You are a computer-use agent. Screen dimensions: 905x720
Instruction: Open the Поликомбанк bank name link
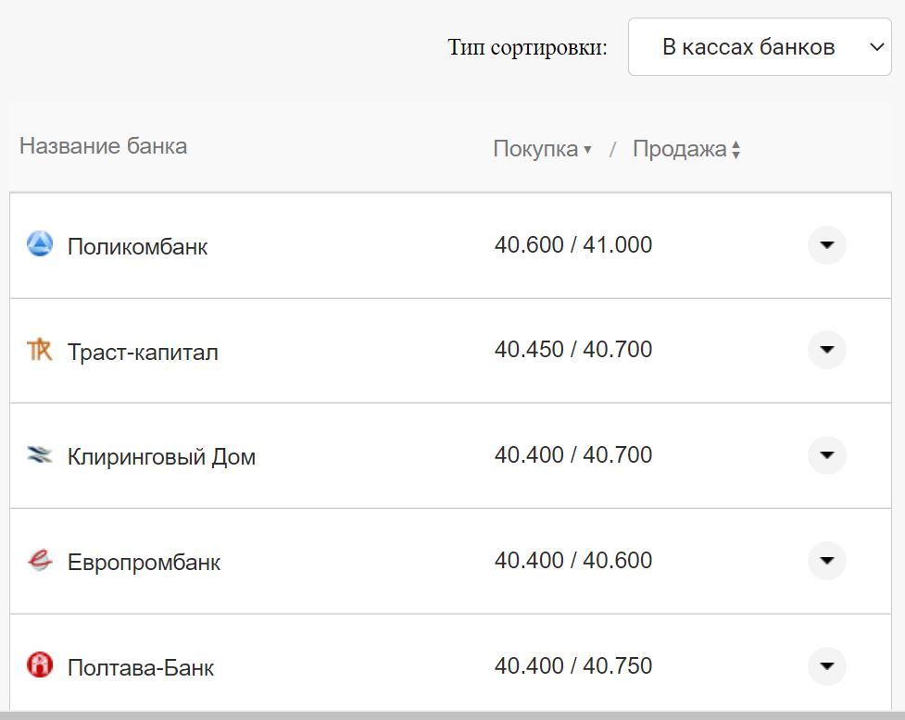[x=137, y=247]
